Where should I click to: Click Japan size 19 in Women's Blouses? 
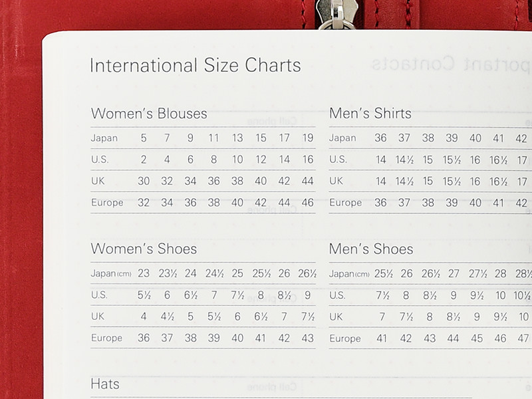[308, 138]
